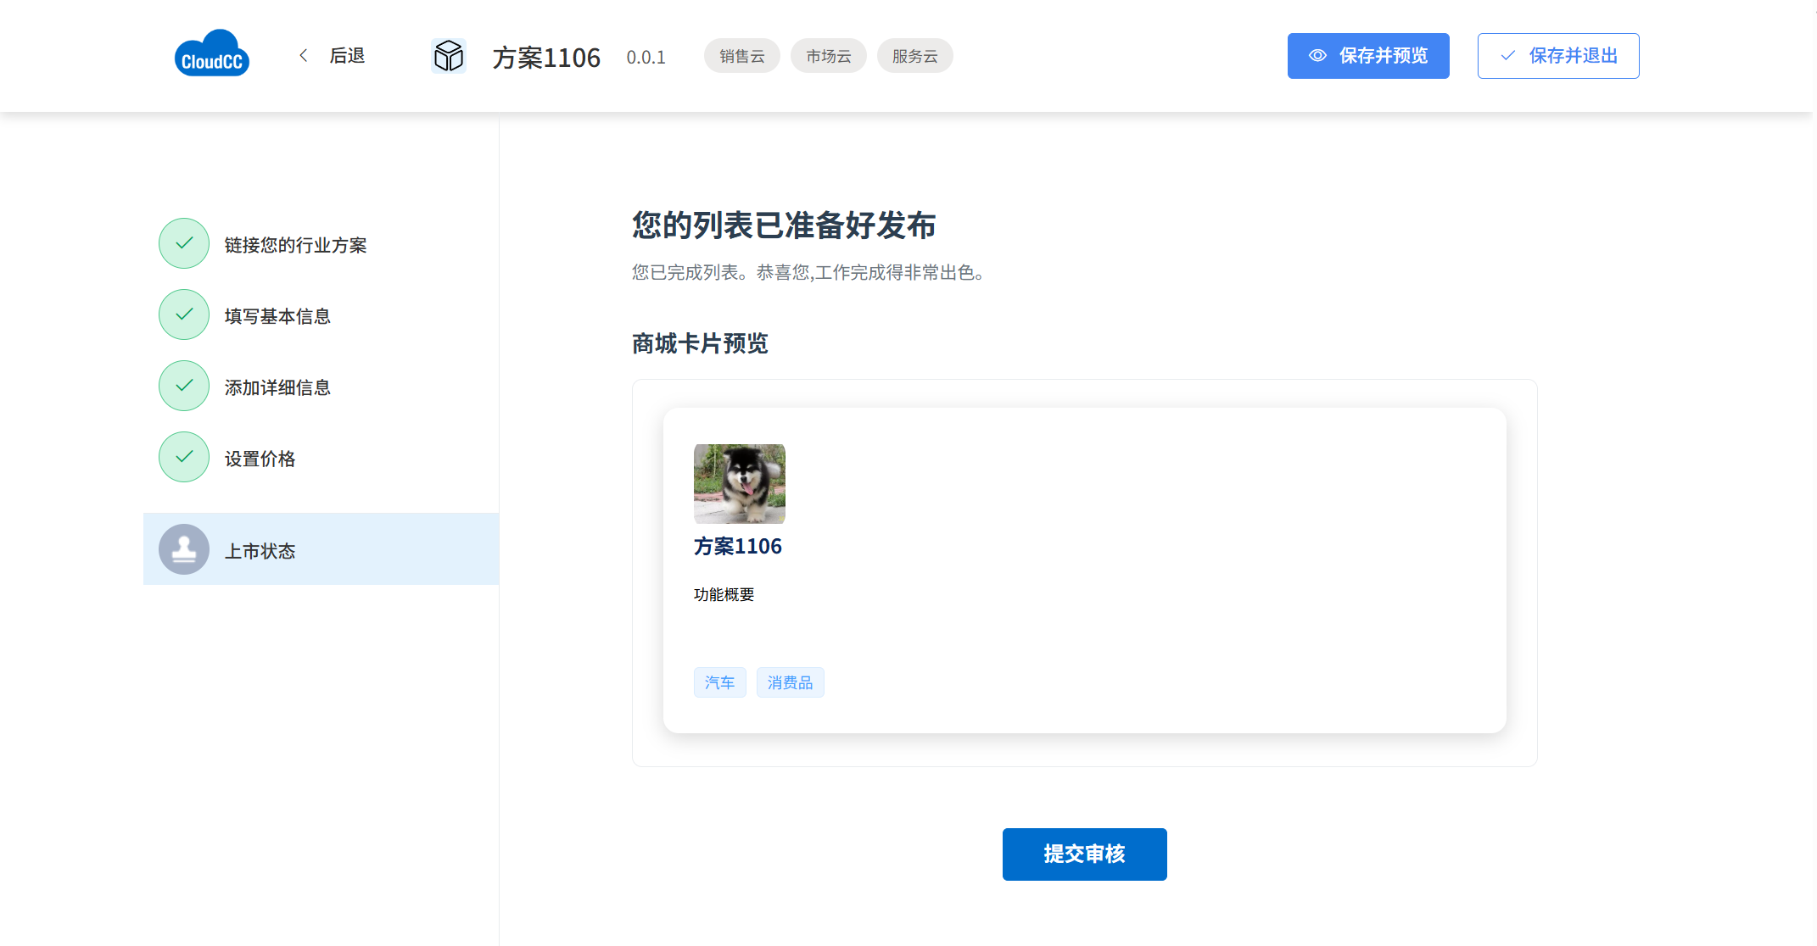Select the 销售云 tag pill

click(x=741, y=56)
